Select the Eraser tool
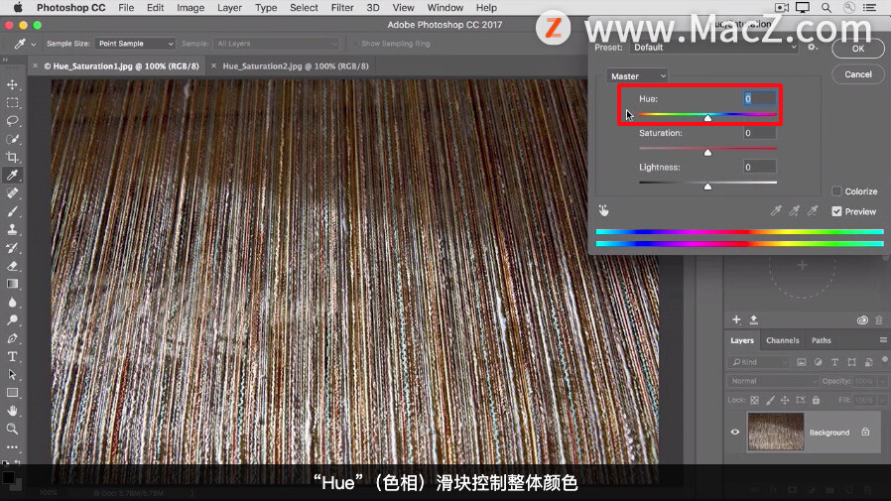The image size is (891, 501). click(x=12, y=266)
